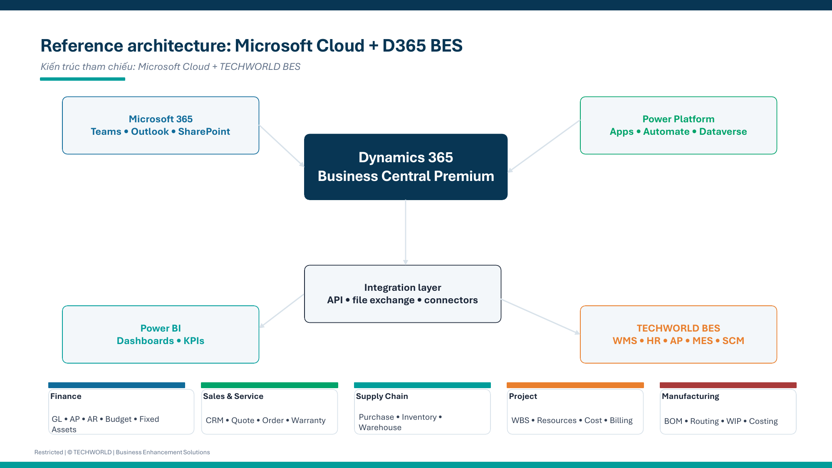
Task: Select the Integration layer box
Action: [403, 294]
